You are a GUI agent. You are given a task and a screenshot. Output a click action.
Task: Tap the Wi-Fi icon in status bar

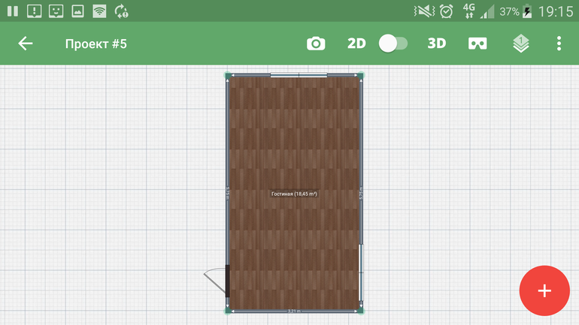tap(99, 11)
